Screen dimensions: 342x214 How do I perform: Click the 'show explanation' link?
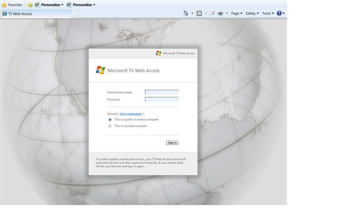click(131, 114)
